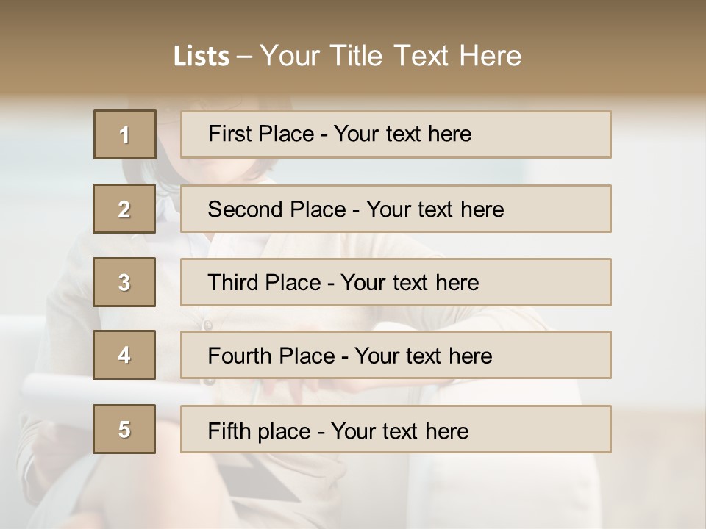
Task: Click 'Your text here' in third bar
Action: (410, 283)
